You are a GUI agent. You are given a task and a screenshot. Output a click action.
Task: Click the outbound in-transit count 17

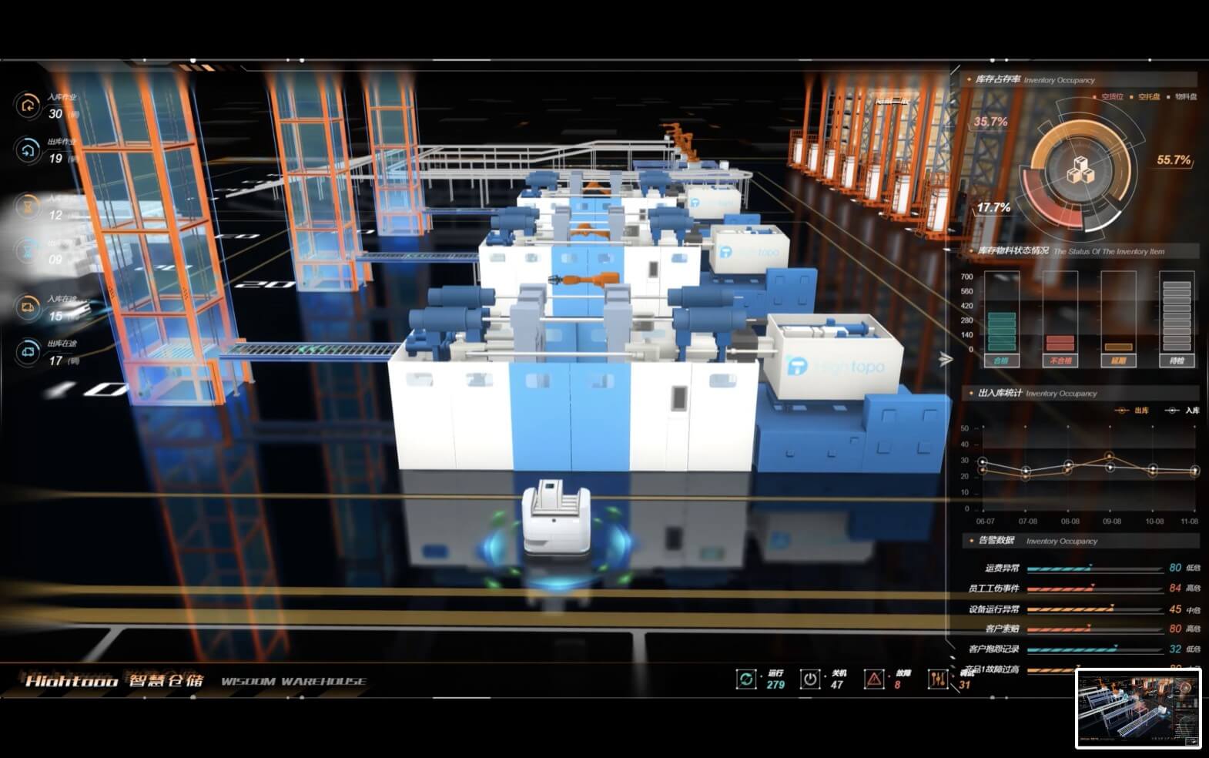(55, 361)
